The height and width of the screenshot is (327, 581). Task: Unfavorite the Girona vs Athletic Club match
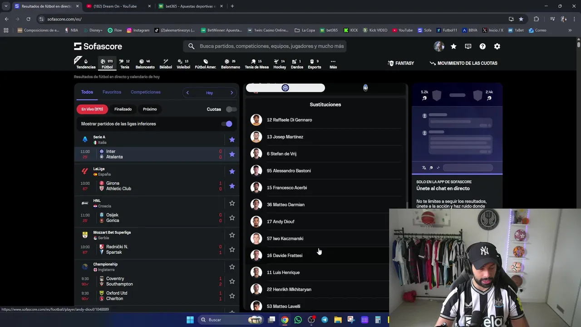(x=232, y=186)
